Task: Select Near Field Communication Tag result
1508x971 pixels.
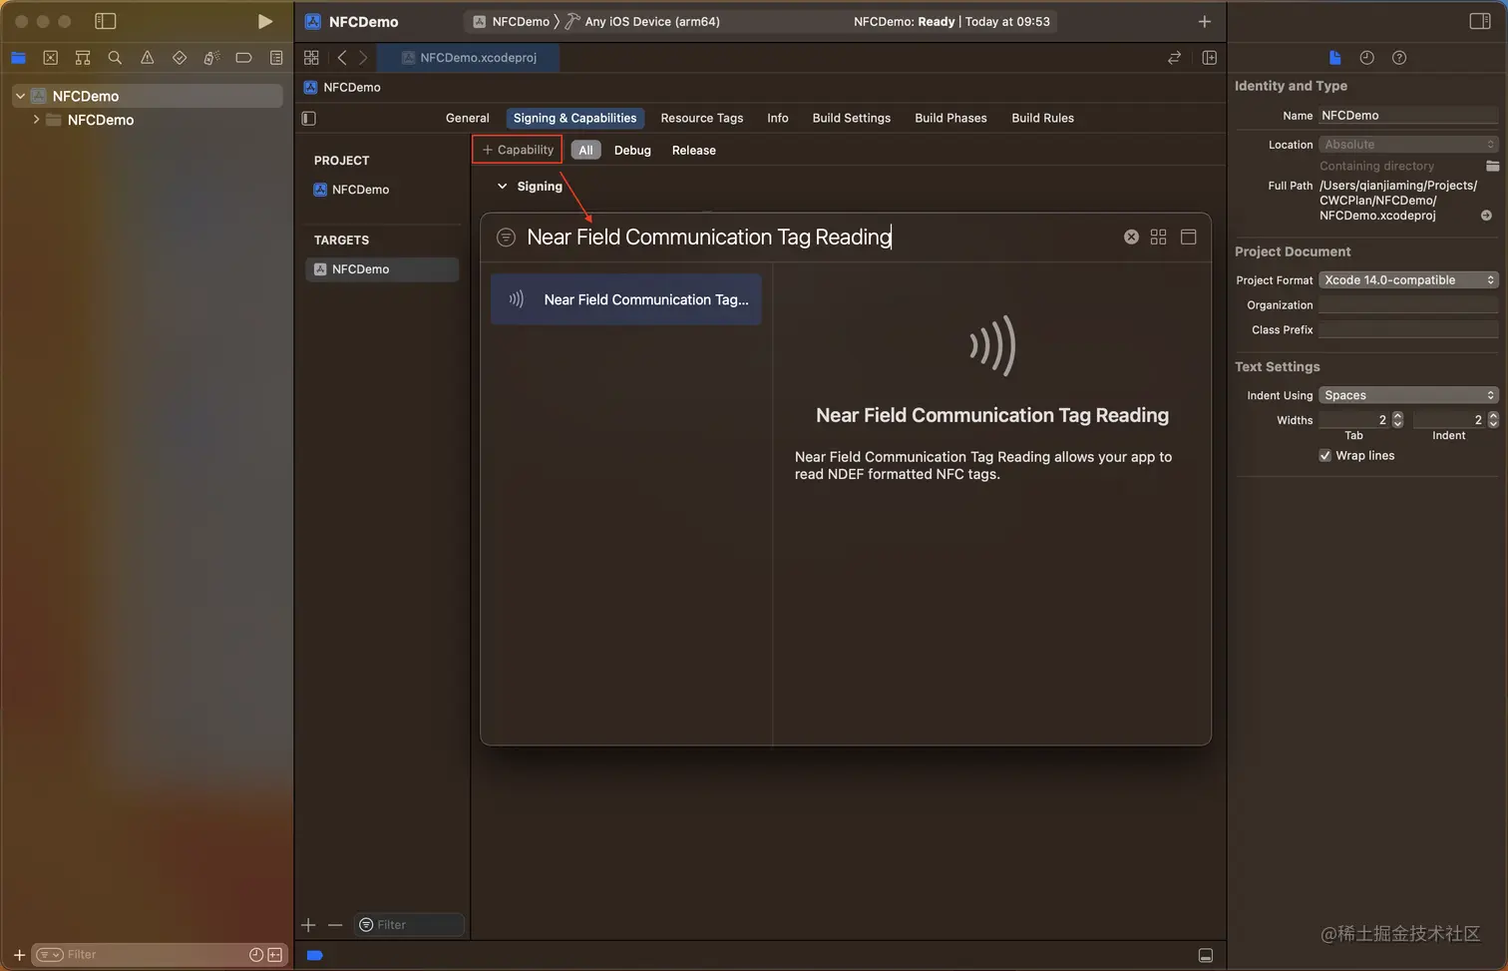Action: (x=626, y=299)
